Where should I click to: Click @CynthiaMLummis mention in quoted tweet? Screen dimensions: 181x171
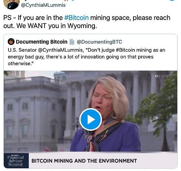[60, 50]
